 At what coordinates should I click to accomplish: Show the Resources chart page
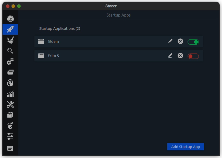pyautogui.click(x=10, y=94)
